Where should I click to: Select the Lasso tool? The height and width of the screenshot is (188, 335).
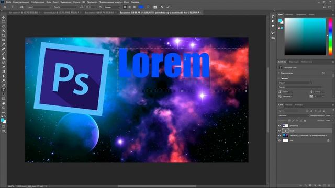4,27
